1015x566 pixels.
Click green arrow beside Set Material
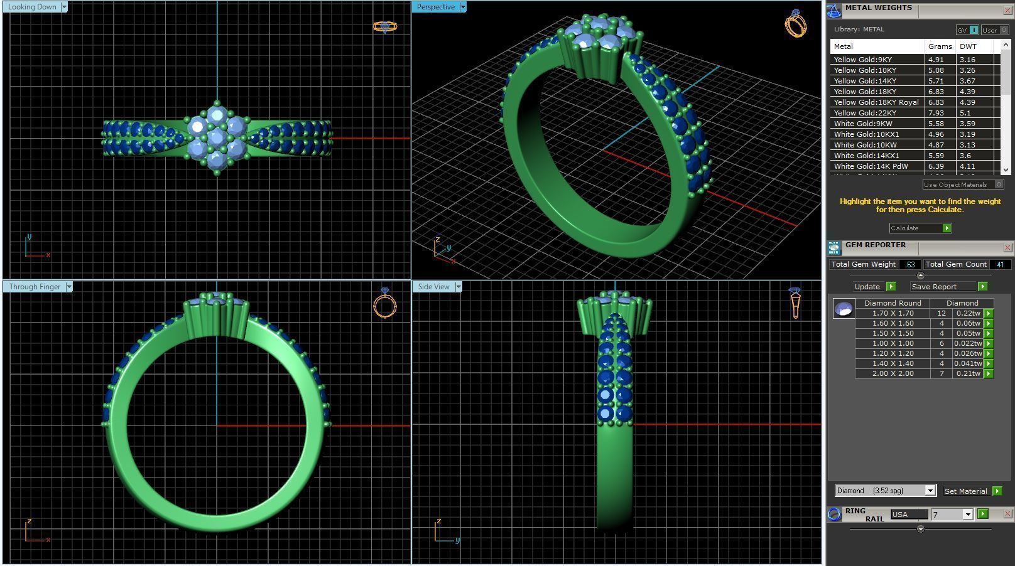point(997,491)
